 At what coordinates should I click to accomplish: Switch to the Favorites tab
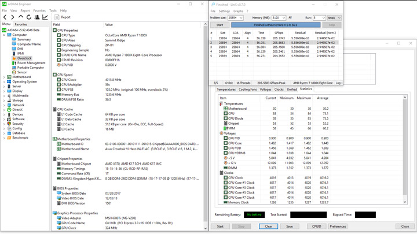click(21, 24)
